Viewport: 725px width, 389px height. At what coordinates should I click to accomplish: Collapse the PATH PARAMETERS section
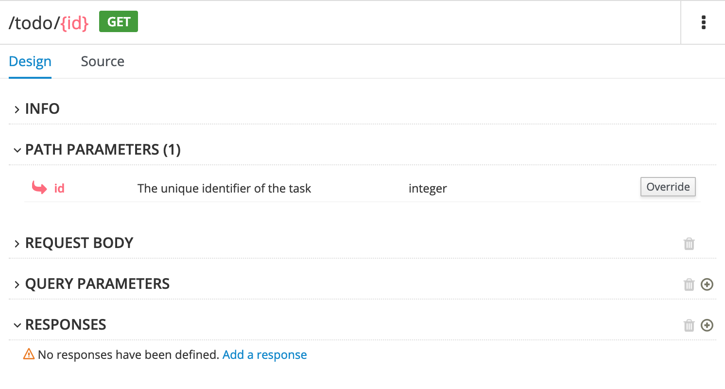[103, 149]
